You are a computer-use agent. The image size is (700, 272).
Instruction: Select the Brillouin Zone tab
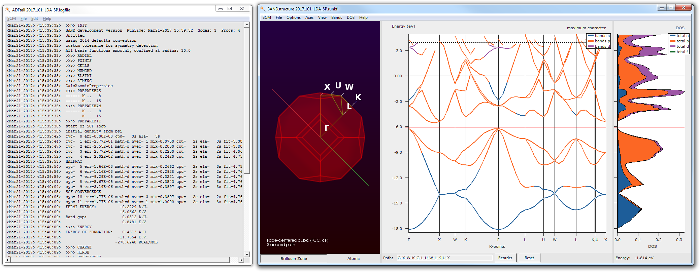tap(294, 259)
